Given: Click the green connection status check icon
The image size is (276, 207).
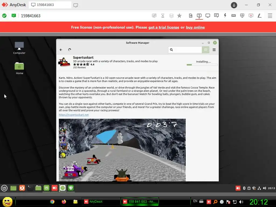Looking at the screenshot, I should click(4, 16).
